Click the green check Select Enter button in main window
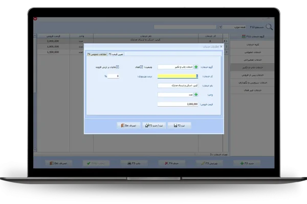Viewport: 307px width, 204px height. pos(96,163)
